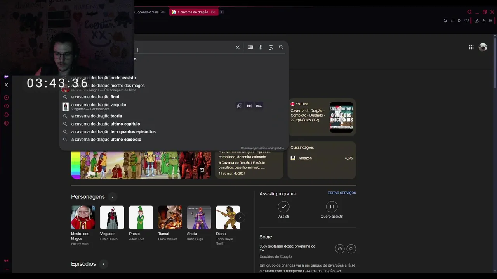The width and height of the screenshot is (497, 279).
Task: Open settings gear icon in the sidebar
Action: [x=6, y=123]
